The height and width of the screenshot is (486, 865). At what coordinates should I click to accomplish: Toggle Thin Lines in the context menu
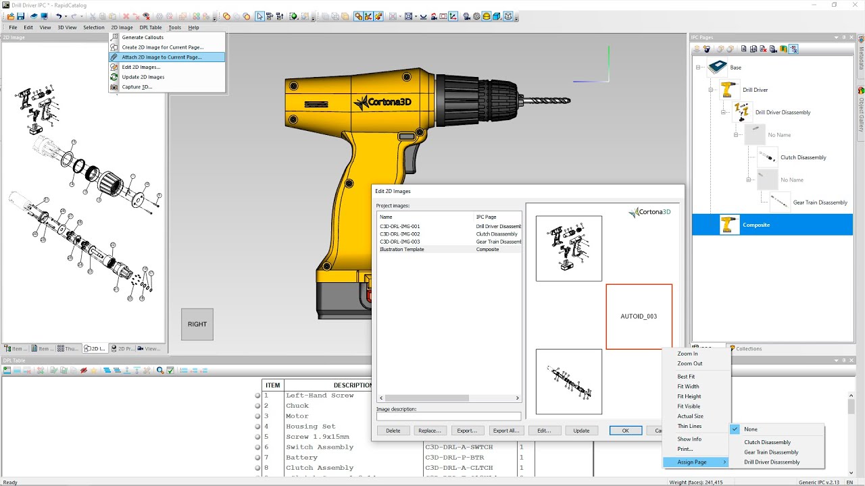[x=696, y=426]
